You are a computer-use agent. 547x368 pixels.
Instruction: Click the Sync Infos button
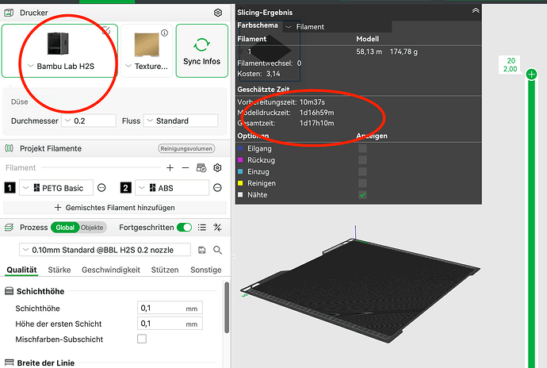[x=202, y=51]
